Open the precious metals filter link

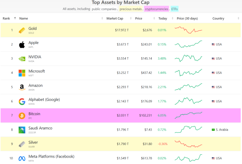pos(131,9)
